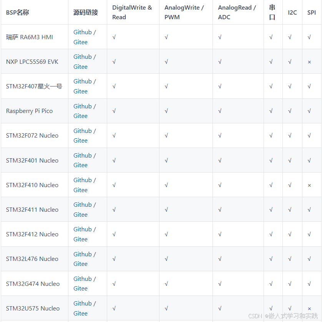Open Github link for 瑞萨 RA6M3 HMI
The image size is (322, 322).
pyautogui.click(x=83, y=32)
